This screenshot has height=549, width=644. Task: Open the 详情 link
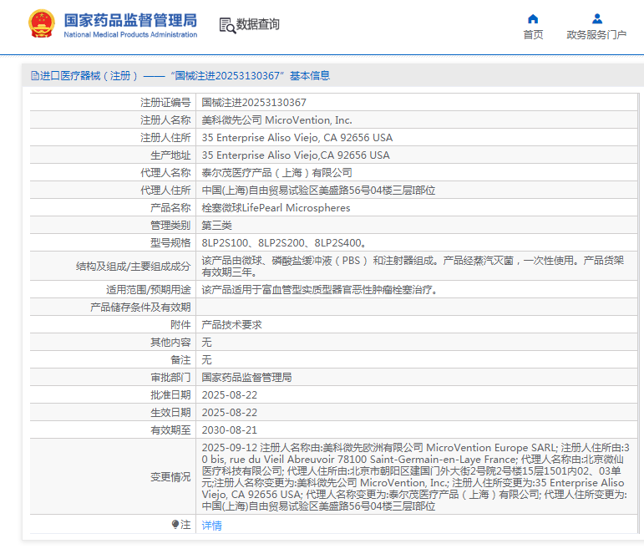(x=212, y=526)
